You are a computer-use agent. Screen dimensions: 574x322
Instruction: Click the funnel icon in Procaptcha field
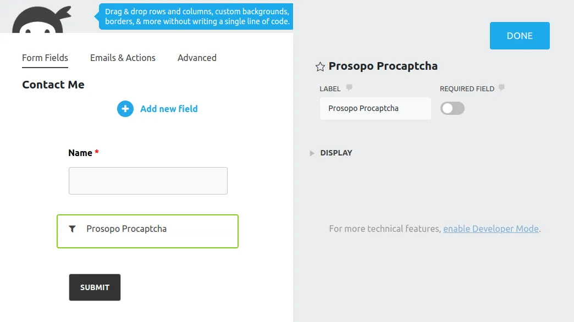(x=72, y=229)
